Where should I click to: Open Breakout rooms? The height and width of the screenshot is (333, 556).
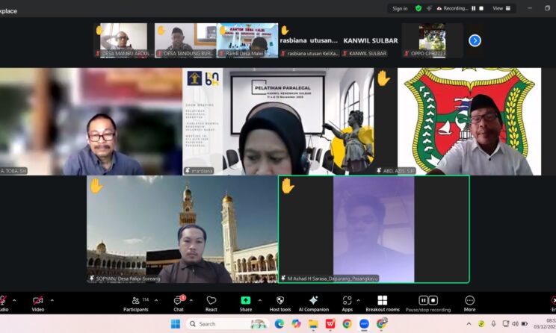(x=382, y=302)
